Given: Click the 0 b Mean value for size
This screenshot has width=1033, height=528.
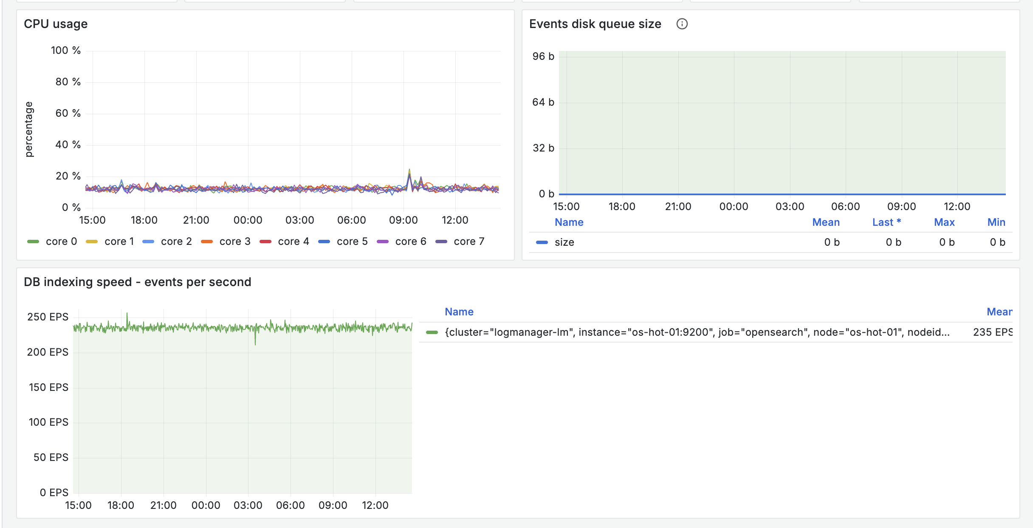Looking at the screenshot, I should tap(832, 242).
